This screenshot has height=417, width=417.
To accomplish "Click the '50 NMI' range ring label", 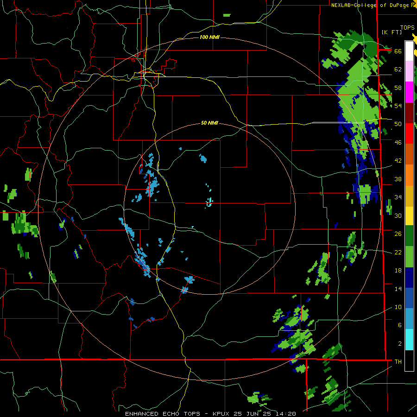I will click(209, 123).
